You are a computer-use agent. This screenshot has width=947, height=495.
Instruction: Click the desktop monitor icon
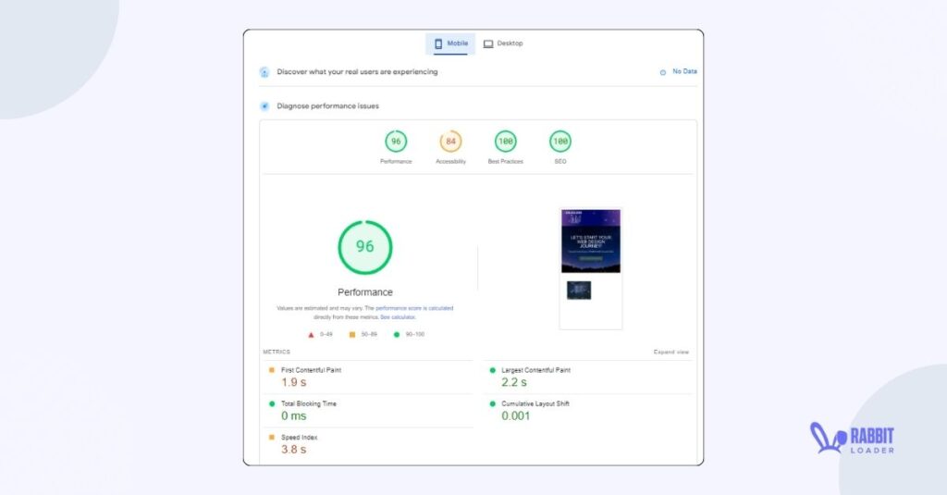click(x=488, y=43)
